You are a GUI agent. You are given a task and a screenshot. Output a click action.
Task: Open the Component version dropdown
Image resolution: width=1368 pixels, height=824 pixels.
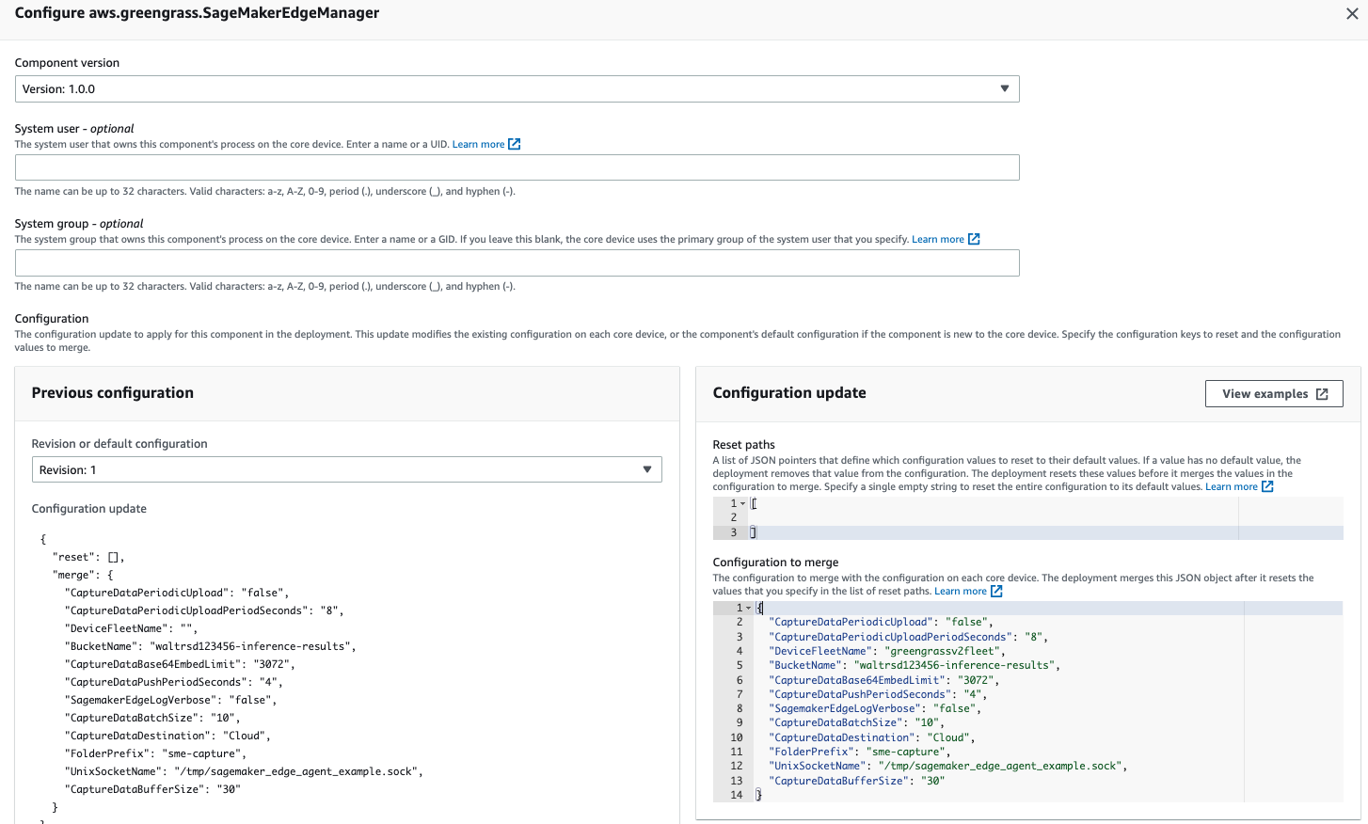pos(517,88)
